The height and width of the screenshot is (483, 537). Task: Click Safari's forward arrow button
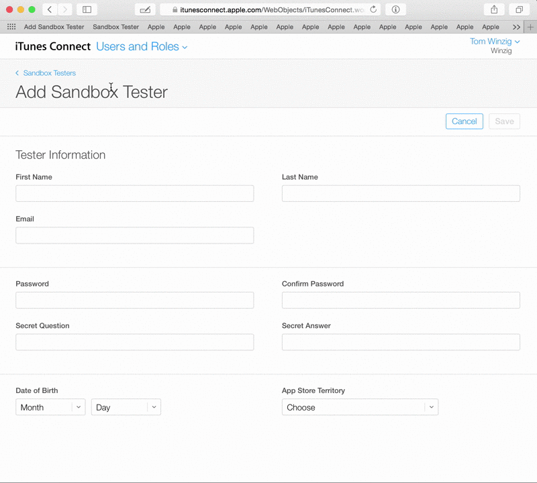coord(64,9)
